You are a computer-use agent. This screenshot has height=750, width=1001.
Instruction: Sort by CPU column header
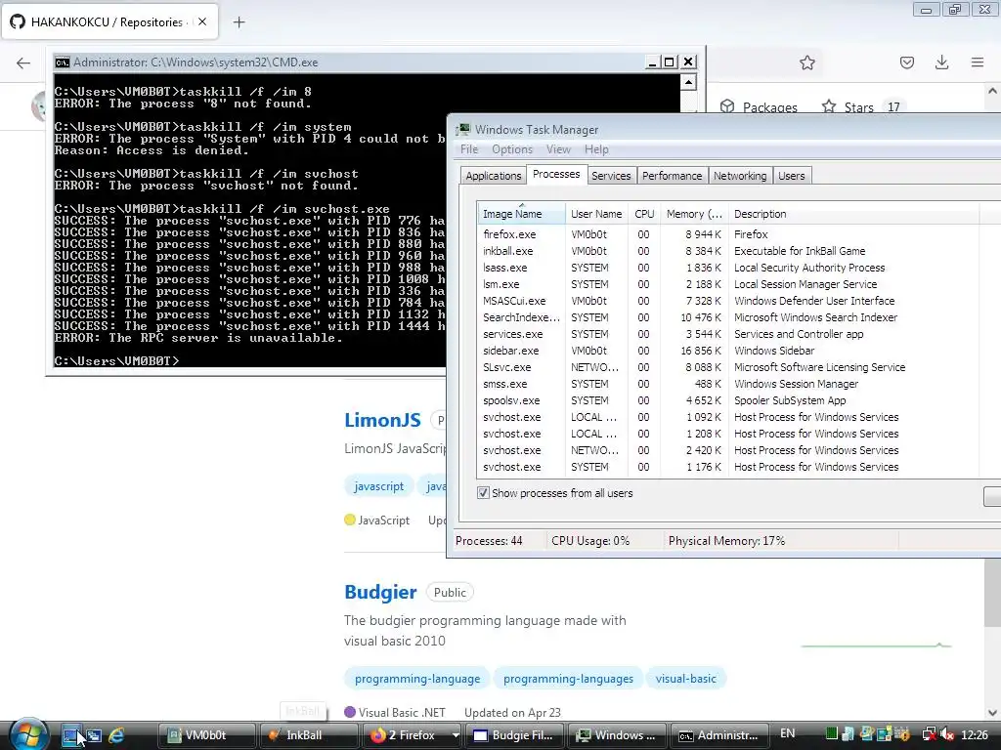[x=644, y=214]
